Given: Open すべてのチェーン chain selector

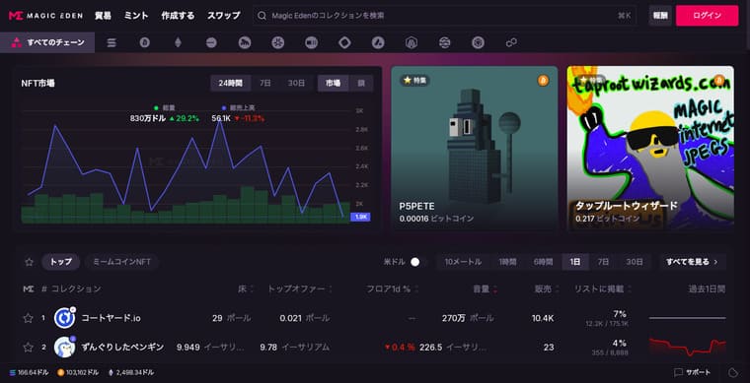Looking at the screenshot, I should tap(47, 42).
